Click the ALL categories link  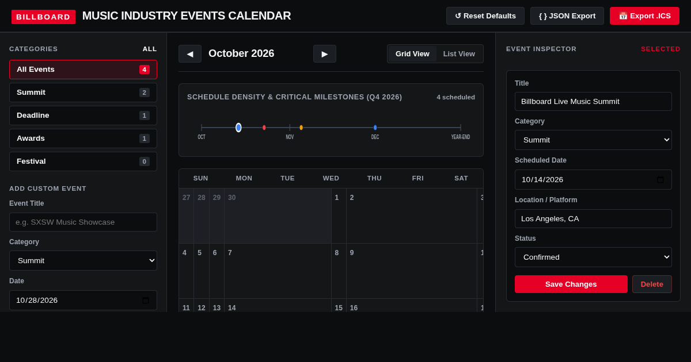click(x=150, y=49)
